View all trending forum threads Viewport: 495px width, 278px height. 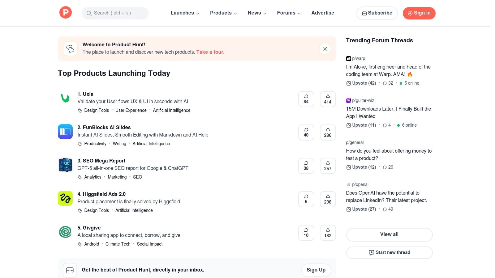[x=390, y=234]
